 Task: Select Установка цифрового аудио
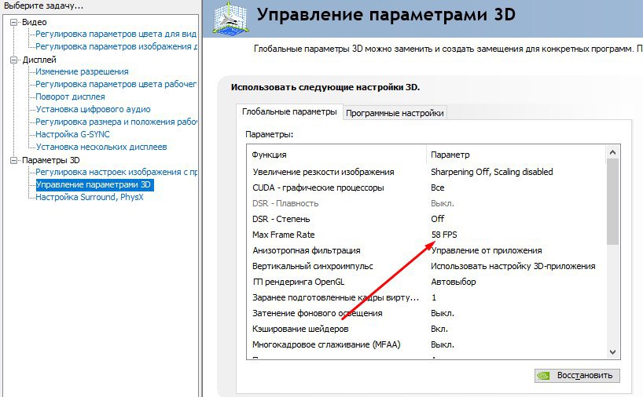(93, 109)
